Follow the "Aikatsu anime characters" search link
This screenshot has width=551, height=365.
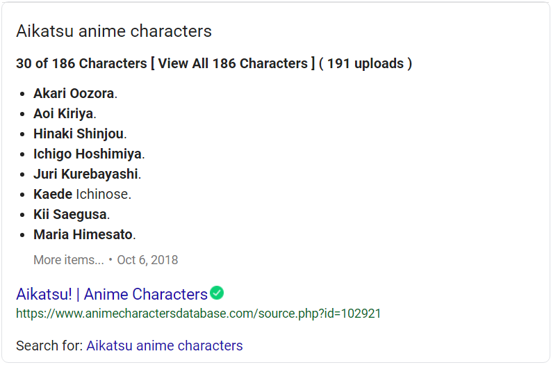pyautogui.click(x=164, y=346)
